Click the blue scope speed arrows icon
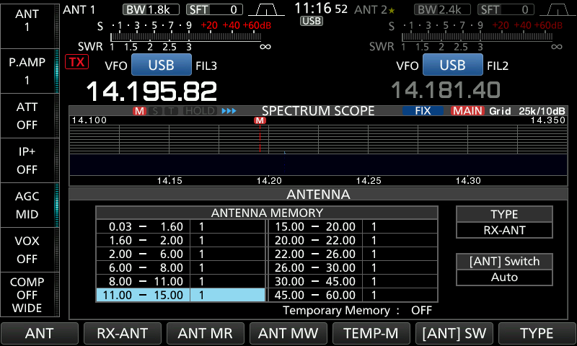 click(229, 111)
